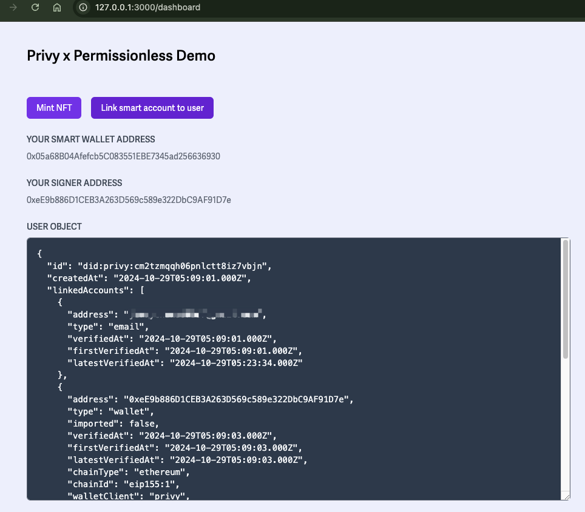Click the "type": "email" line

(108, 327)
